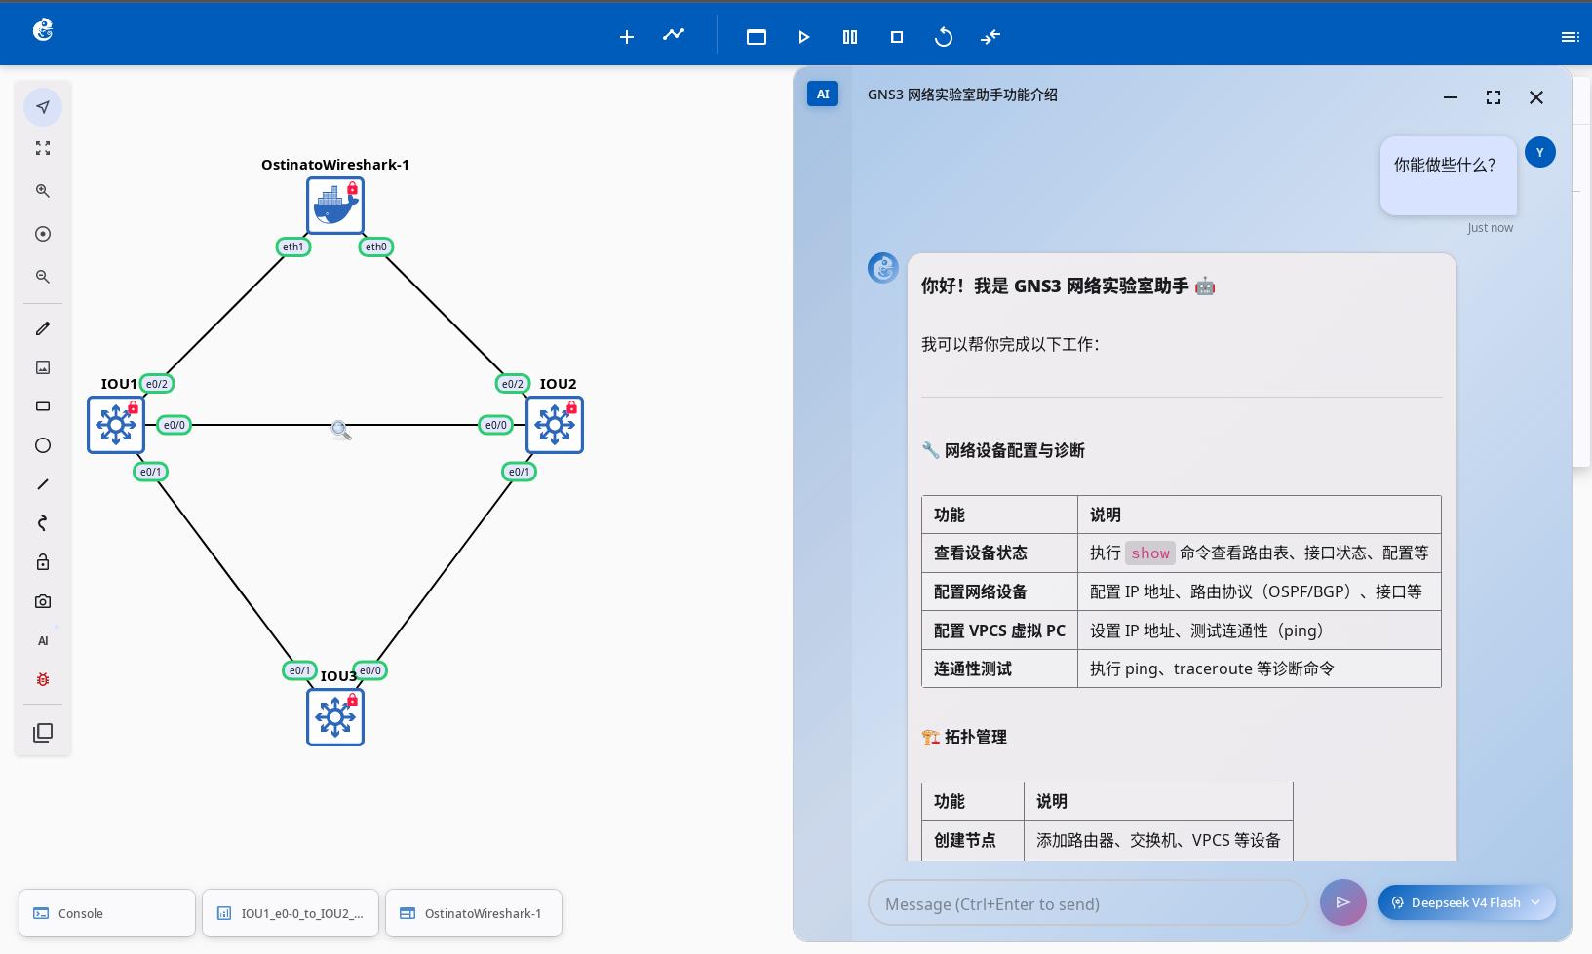Image resolution: width=1592 pixels, height=954 pixels.
Task: Open the IOU1_e0-0_to_IOU2 capture tab
Action: pos(291,913)
